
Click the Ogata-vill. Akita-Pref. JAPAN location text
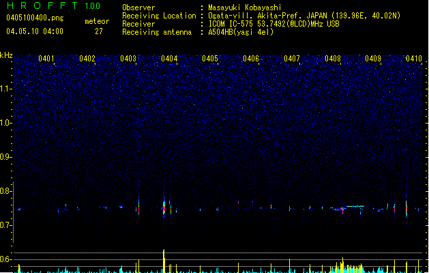click(304, 16)
